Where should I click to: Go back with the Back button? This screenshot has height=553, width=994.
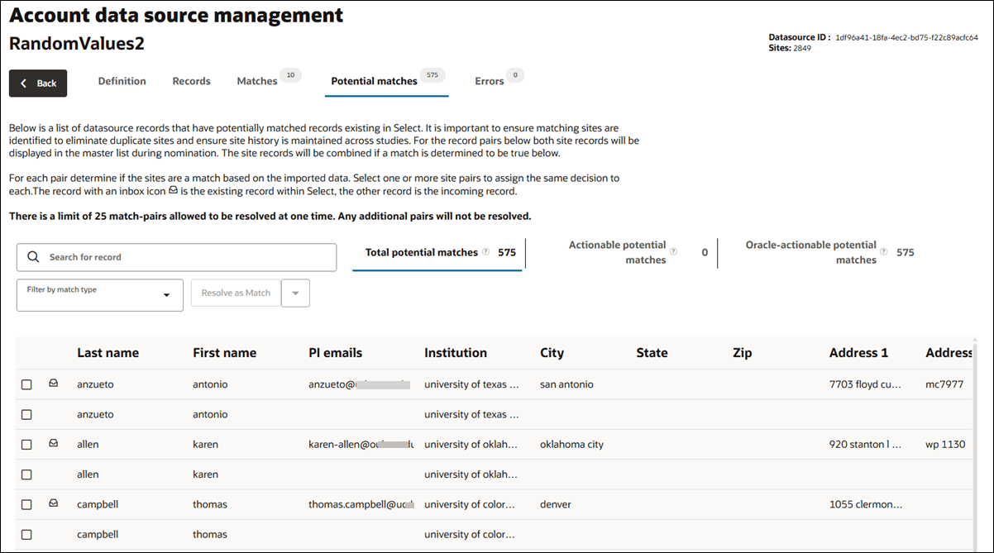[38, 83]
